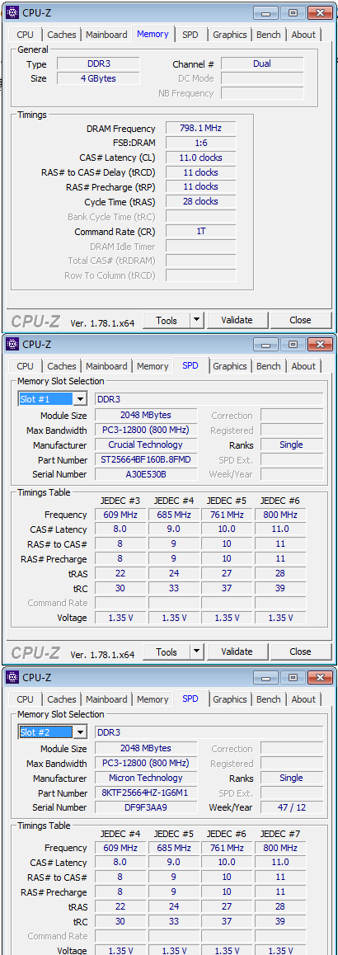Screen dimensions: 338x955
Task: Maximize the Memory tab CPU-Z window
Action: point(293,13)
